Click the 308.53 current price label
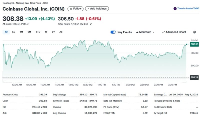The height and width of the screenshot is (118, 200). [194, 44]
